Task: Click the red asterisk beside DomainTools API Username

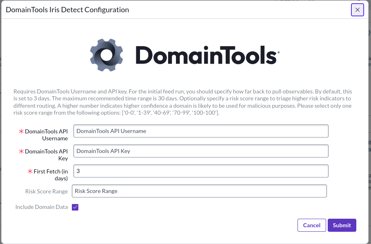Action: [x=21, y=131]
